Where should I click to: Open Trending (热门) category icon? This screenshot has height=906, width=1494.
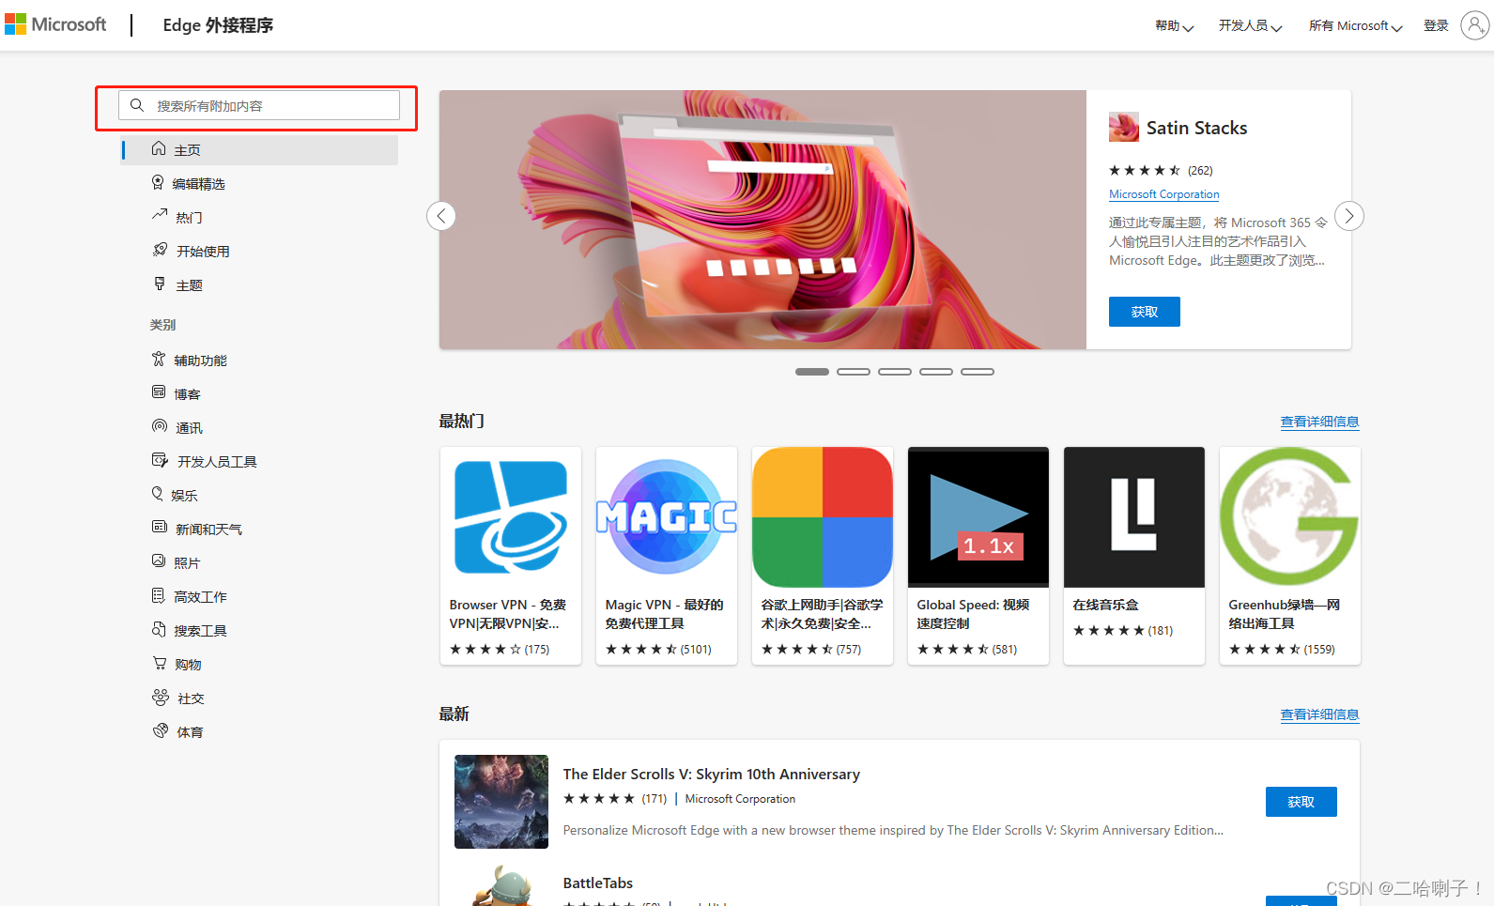coord(160,216)
